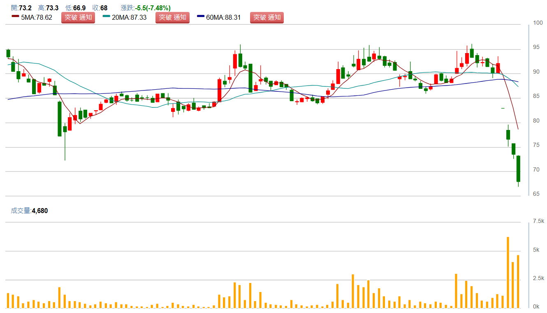Click the 60MA:88.31 legend label
This screenshot has width=547, height=313.
223,18
